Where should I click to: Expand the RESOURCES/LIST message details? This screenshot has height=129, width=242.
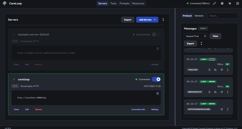coord(228,92)
